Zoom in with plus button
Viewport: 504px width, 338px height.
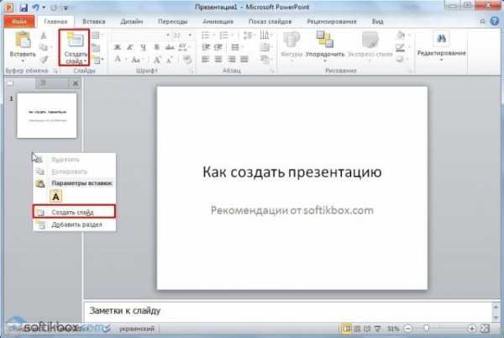click(471, 329)
